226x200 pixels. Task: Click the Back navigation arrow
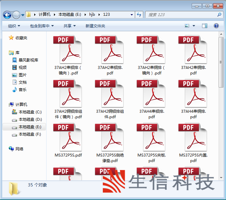pos(7,15)
